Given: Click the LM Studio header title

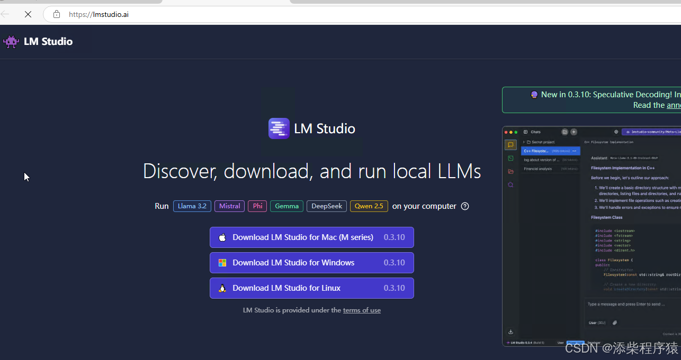Looking at the screenshot, I should pyautogui.click(x=48, y=41).
